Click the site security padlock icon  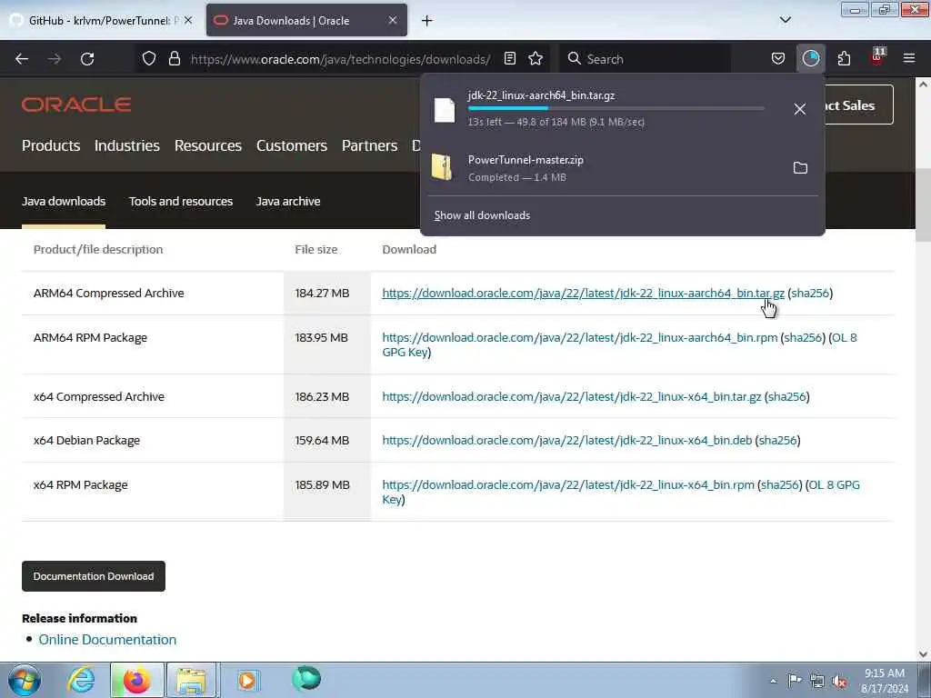tap(174, 58)
